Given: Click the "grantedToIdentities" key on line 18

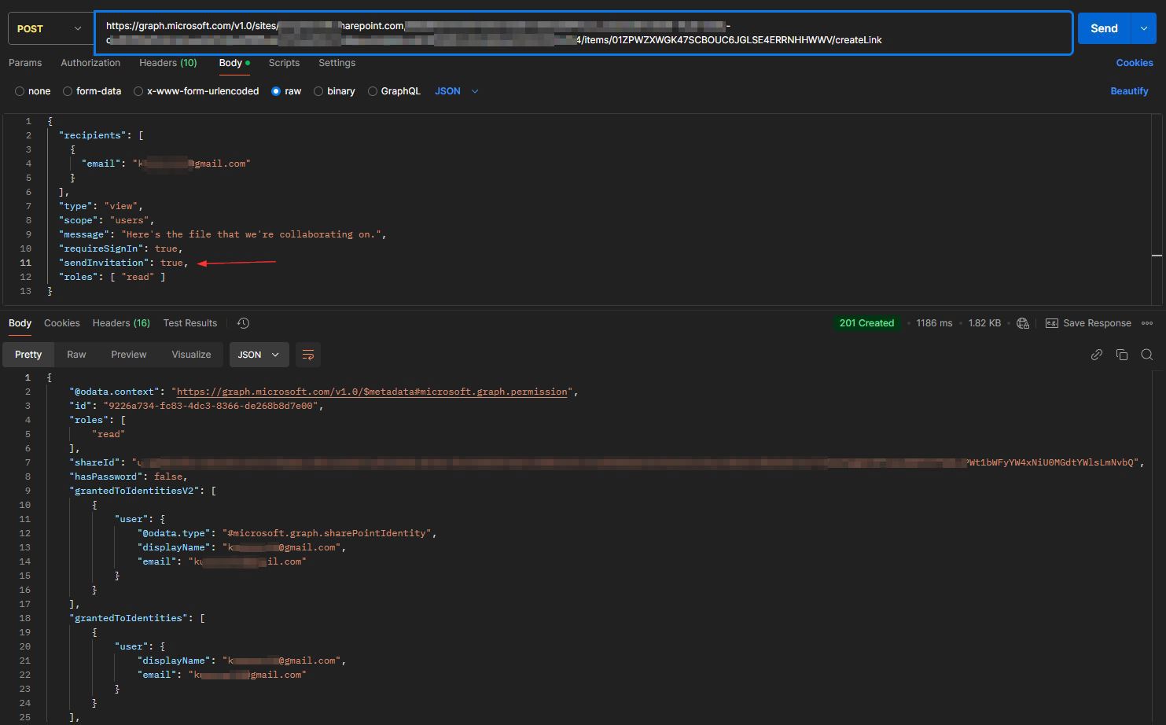Looking at the screenshot, I should pyautogui.click(x=129, y=618).
